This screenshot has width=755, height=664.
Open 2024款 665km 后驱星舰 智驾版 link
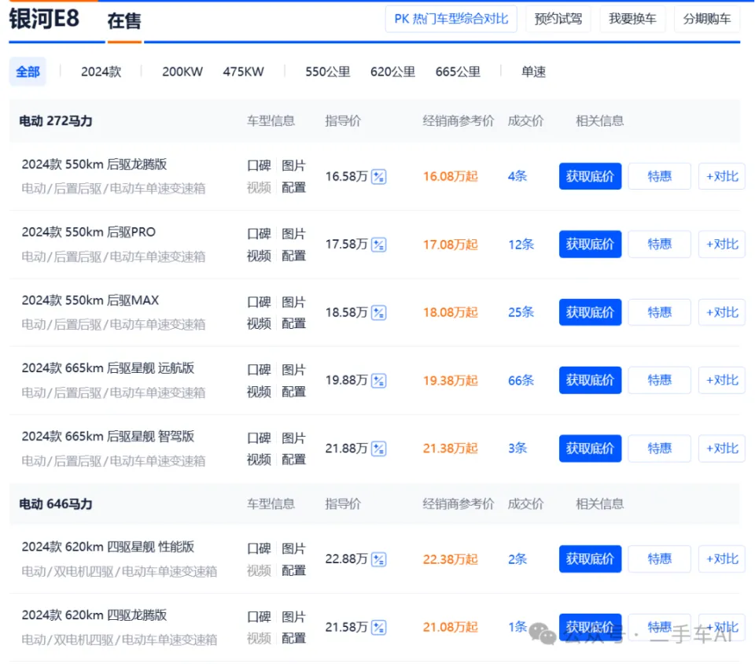coord(108,437)
